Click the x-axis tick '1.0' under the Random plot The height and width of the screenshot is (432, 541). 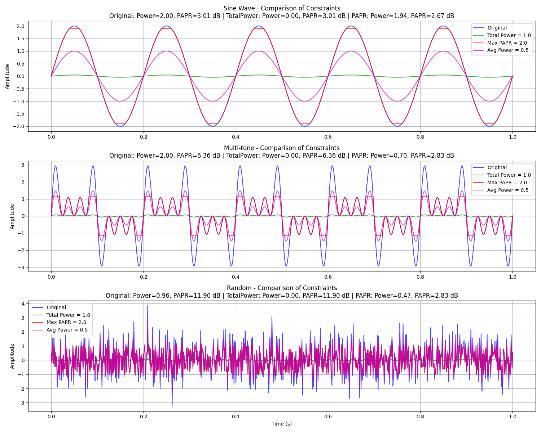pos(513,417)
